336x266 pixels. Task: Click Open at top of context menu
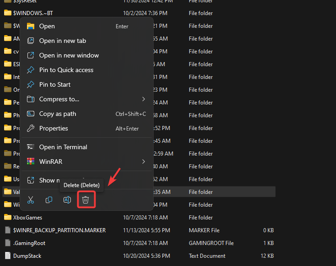click(47, 26)
